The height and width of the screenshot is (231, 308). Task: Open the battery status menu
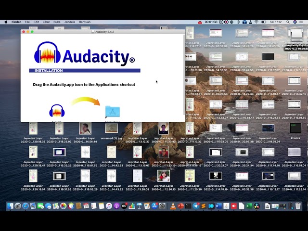[264, 22]
